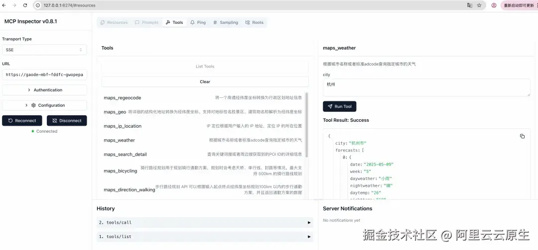Click the URL input field
Screen dimensions: 538x250
tap(44, 75)
